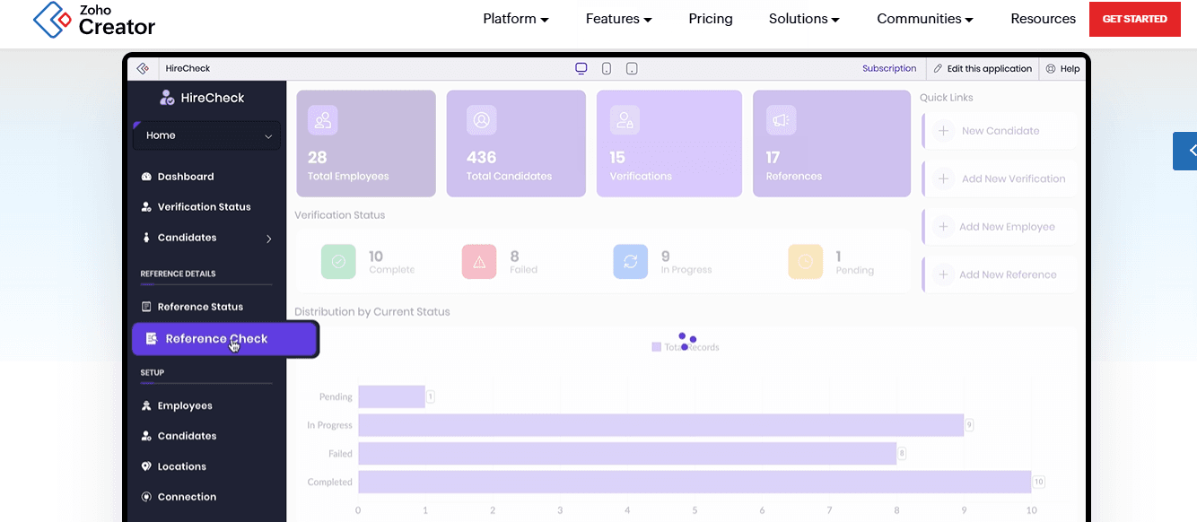Image resolution: width=1197 pixels, height=522 pixels.
Task: Click the Completed chart bar
Action: 695,483
